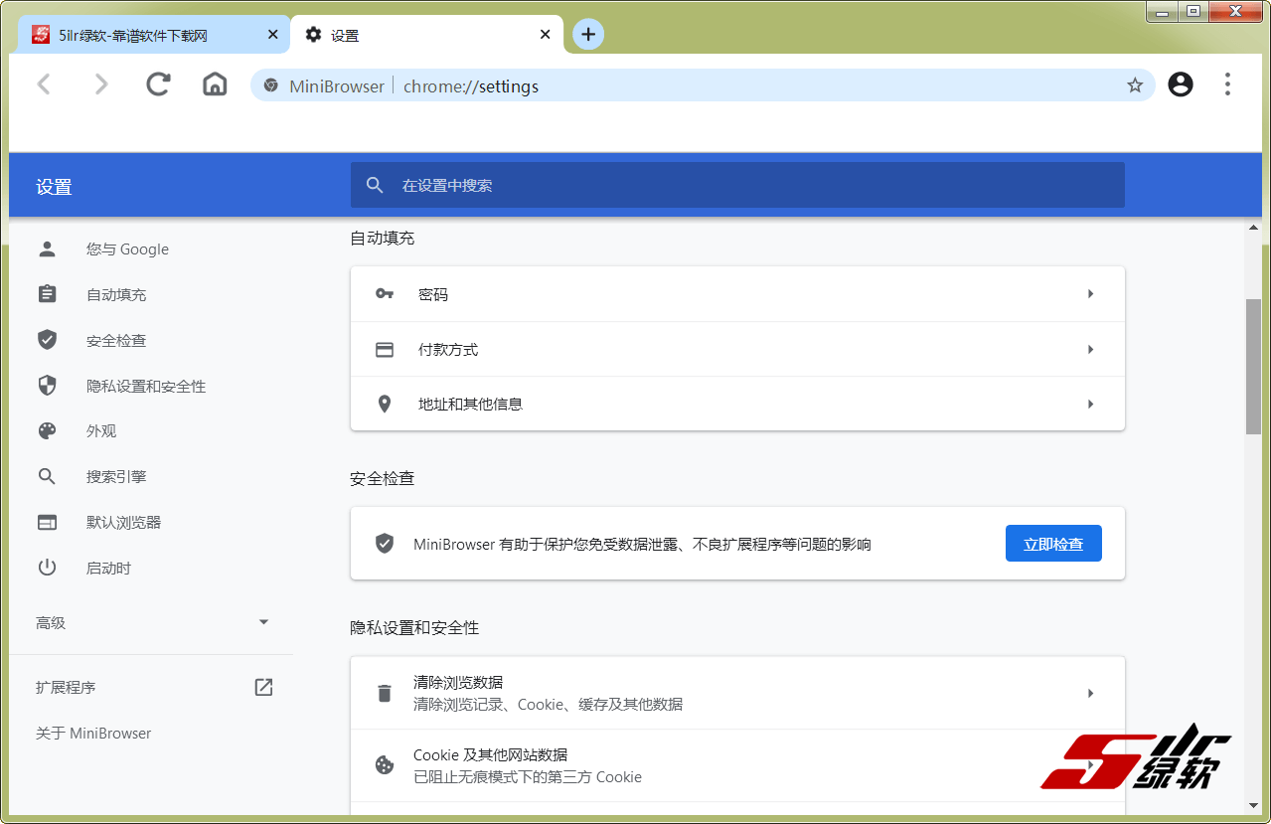Viewport: 1271px width, 824px height.
Task: Open 关于 MiniBrowser link
Action: 93,734
